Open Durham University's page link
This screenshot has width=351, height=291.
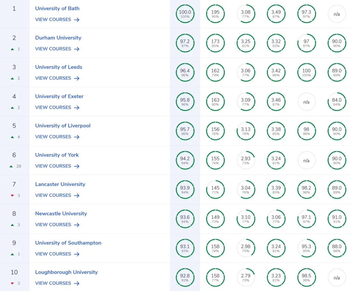[x=58, y=38]
